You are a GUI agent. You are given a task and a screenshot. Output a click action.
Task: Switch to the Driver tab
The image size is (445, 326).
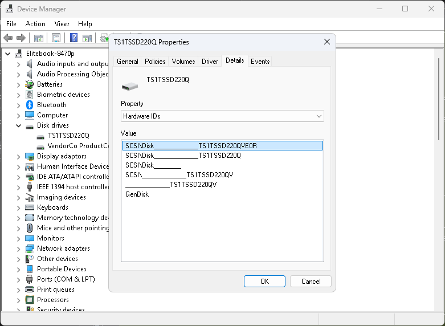(x=210, y=62)
